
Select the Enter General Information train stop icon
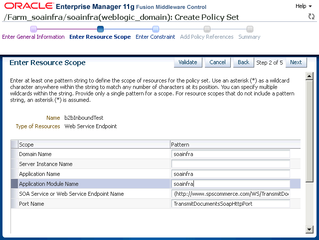click(33, 29)
